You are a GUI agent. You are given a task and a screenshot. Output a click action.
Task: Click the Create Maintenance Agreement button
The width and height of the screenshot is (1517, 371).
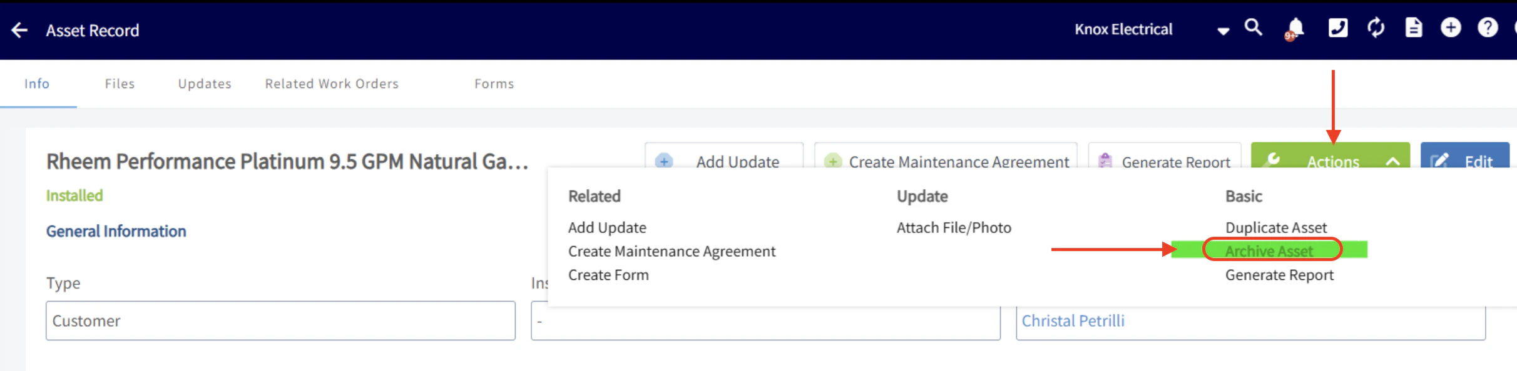(x=946, y=156)
